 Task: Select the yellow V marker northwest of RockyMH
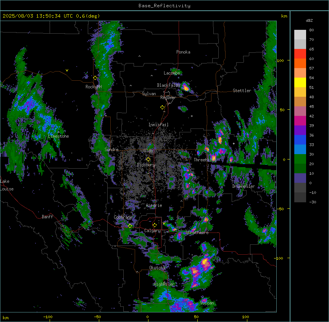pyautogui.click(x=67, y=70)
